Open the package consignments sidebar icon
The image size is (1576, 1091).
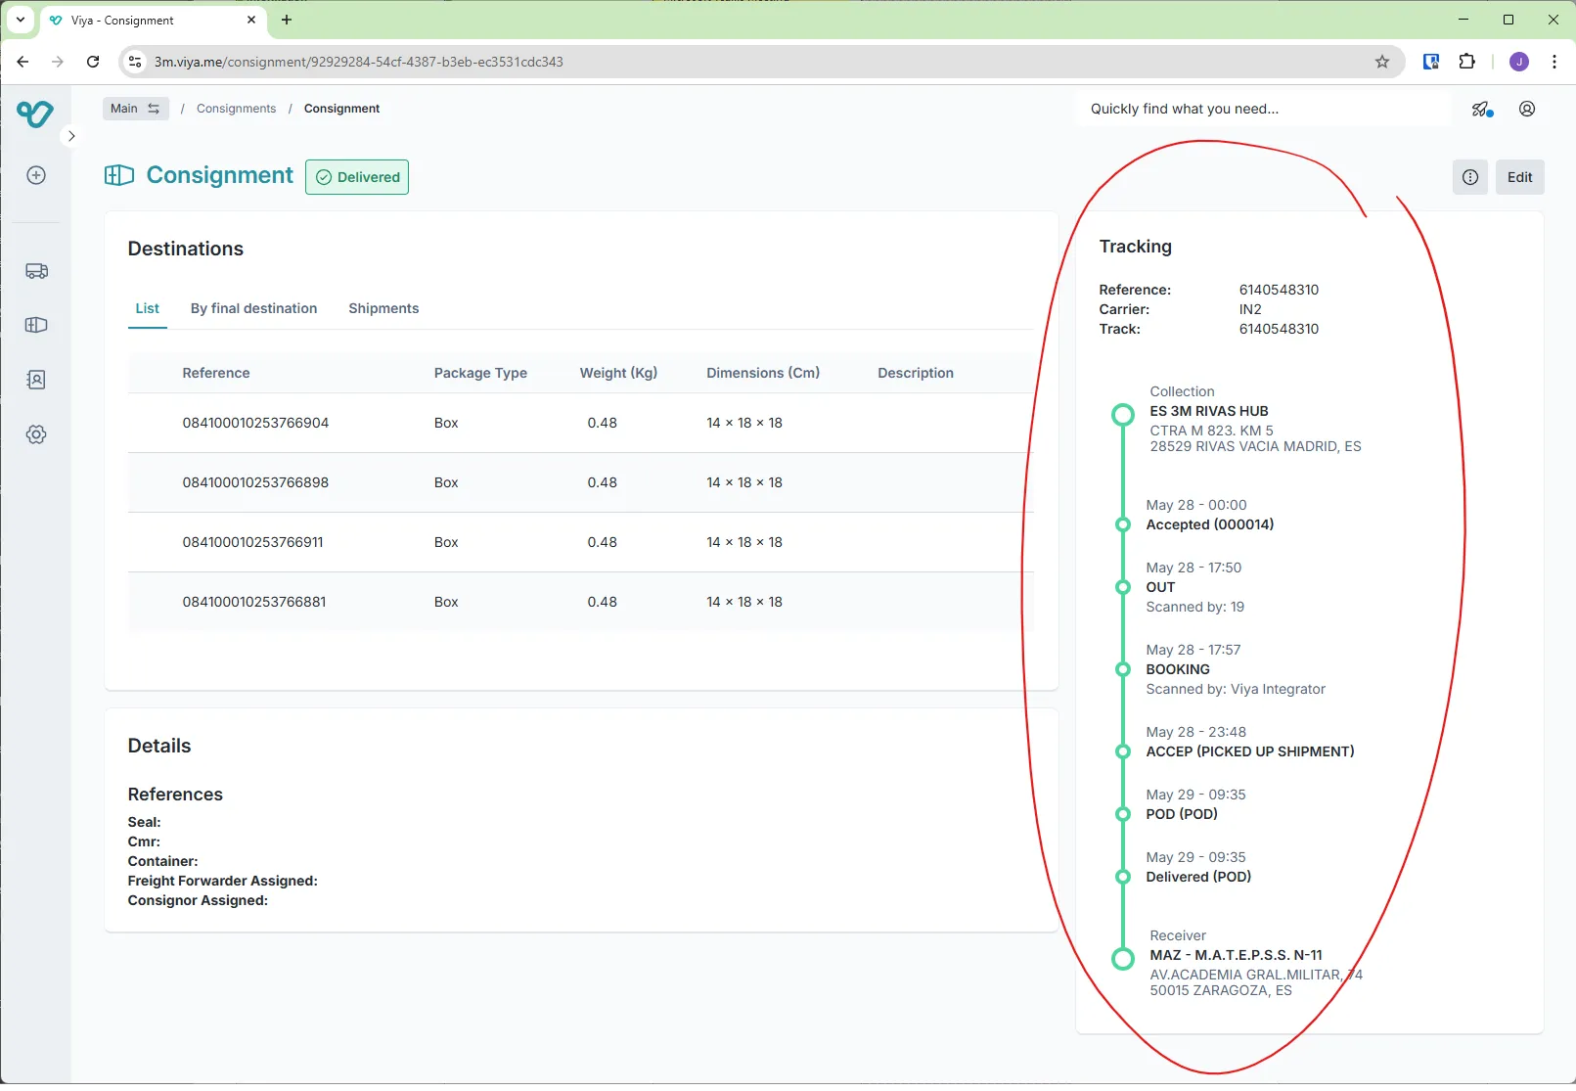[x=36, y=325]
